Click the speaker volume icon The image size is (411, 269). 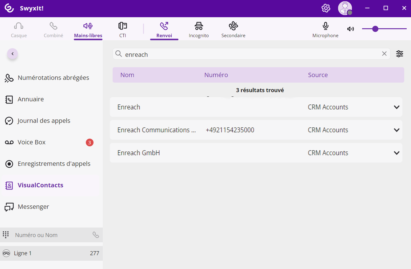coord(350,29)
